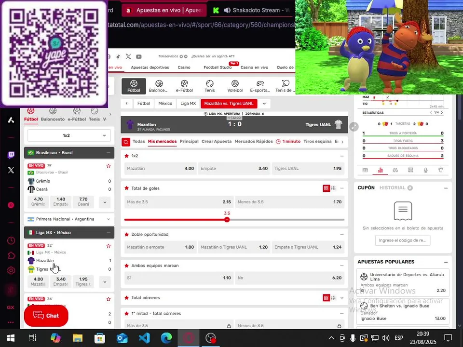
Task: Expand the Total córneres market
Action: pos(342,298)
